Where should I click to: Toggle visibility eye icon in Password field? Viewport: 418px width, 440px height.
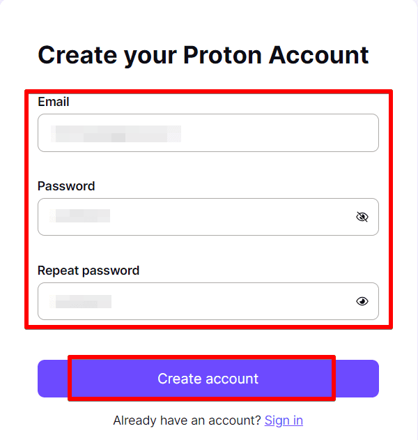point(362,217)
